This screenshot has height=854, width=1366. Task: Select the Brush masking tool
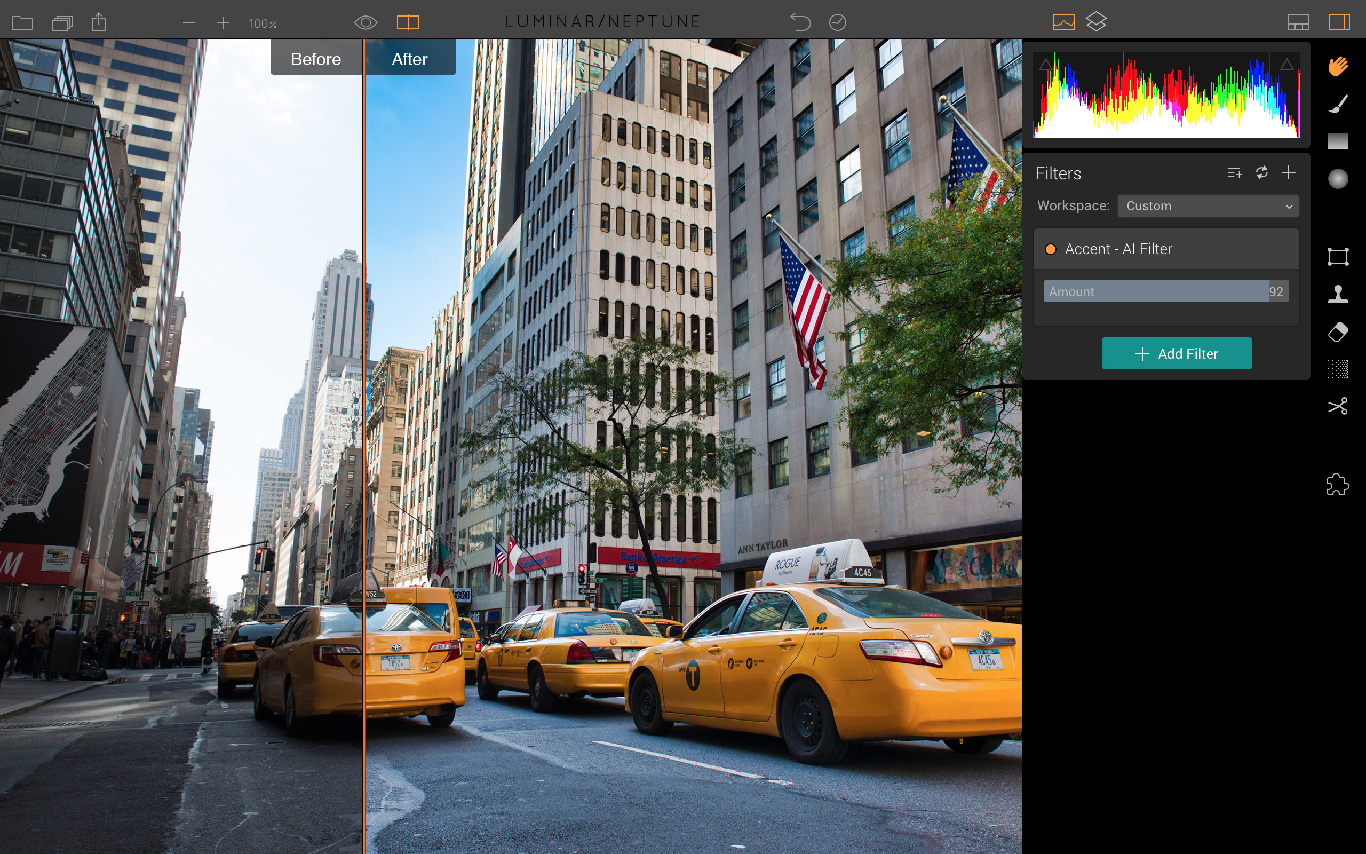tap(1338, 104)
